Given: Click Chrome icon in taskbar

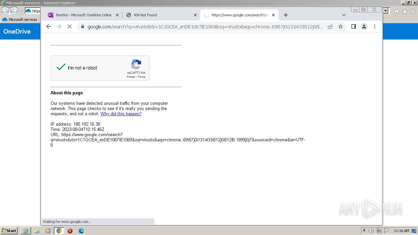Looking at the screenshot, I should [59, 231].
